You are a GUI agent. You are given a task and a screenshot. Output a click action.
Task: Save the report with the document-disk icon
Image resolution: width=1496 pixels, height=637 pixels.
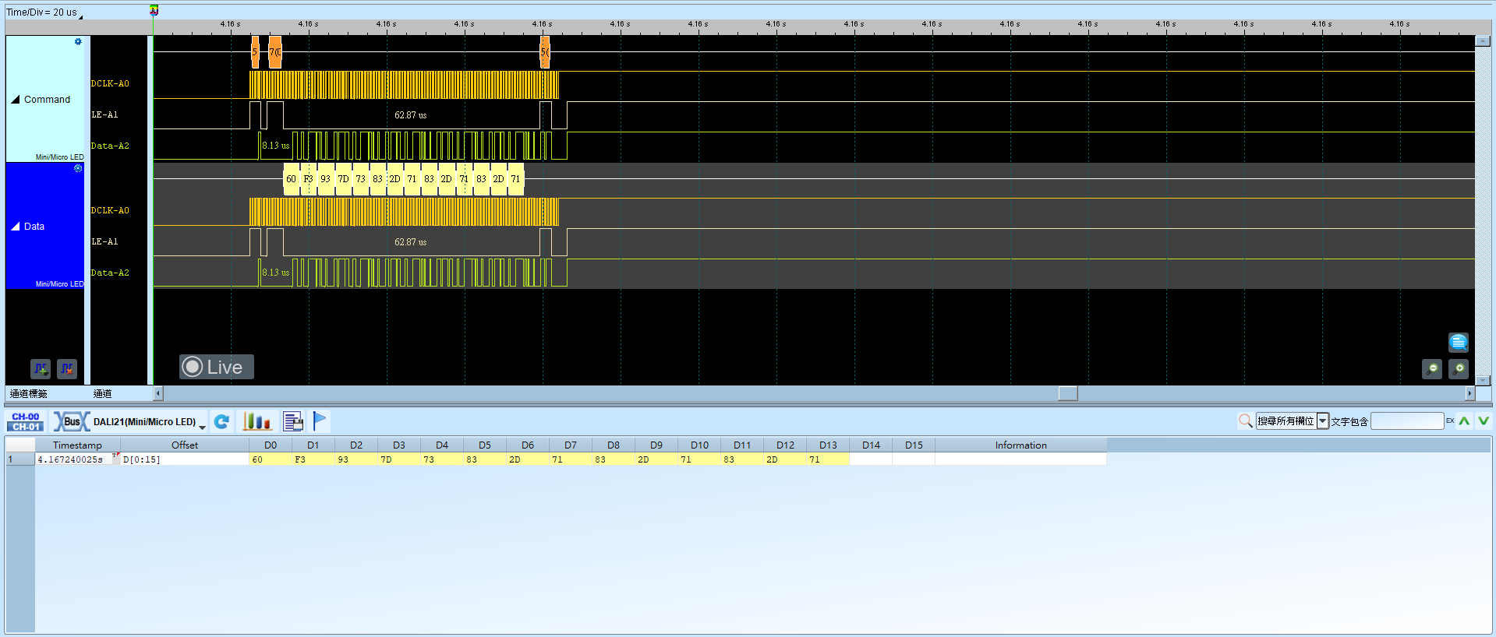point(293,421)
